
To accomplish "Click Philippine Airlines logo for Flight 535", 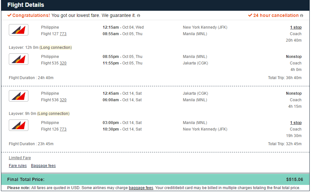I will pos(19,59).
